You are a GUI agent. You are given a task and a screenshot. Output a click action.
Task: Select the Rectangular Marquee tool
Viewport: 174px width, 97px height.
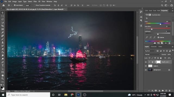tap(2, 16)
